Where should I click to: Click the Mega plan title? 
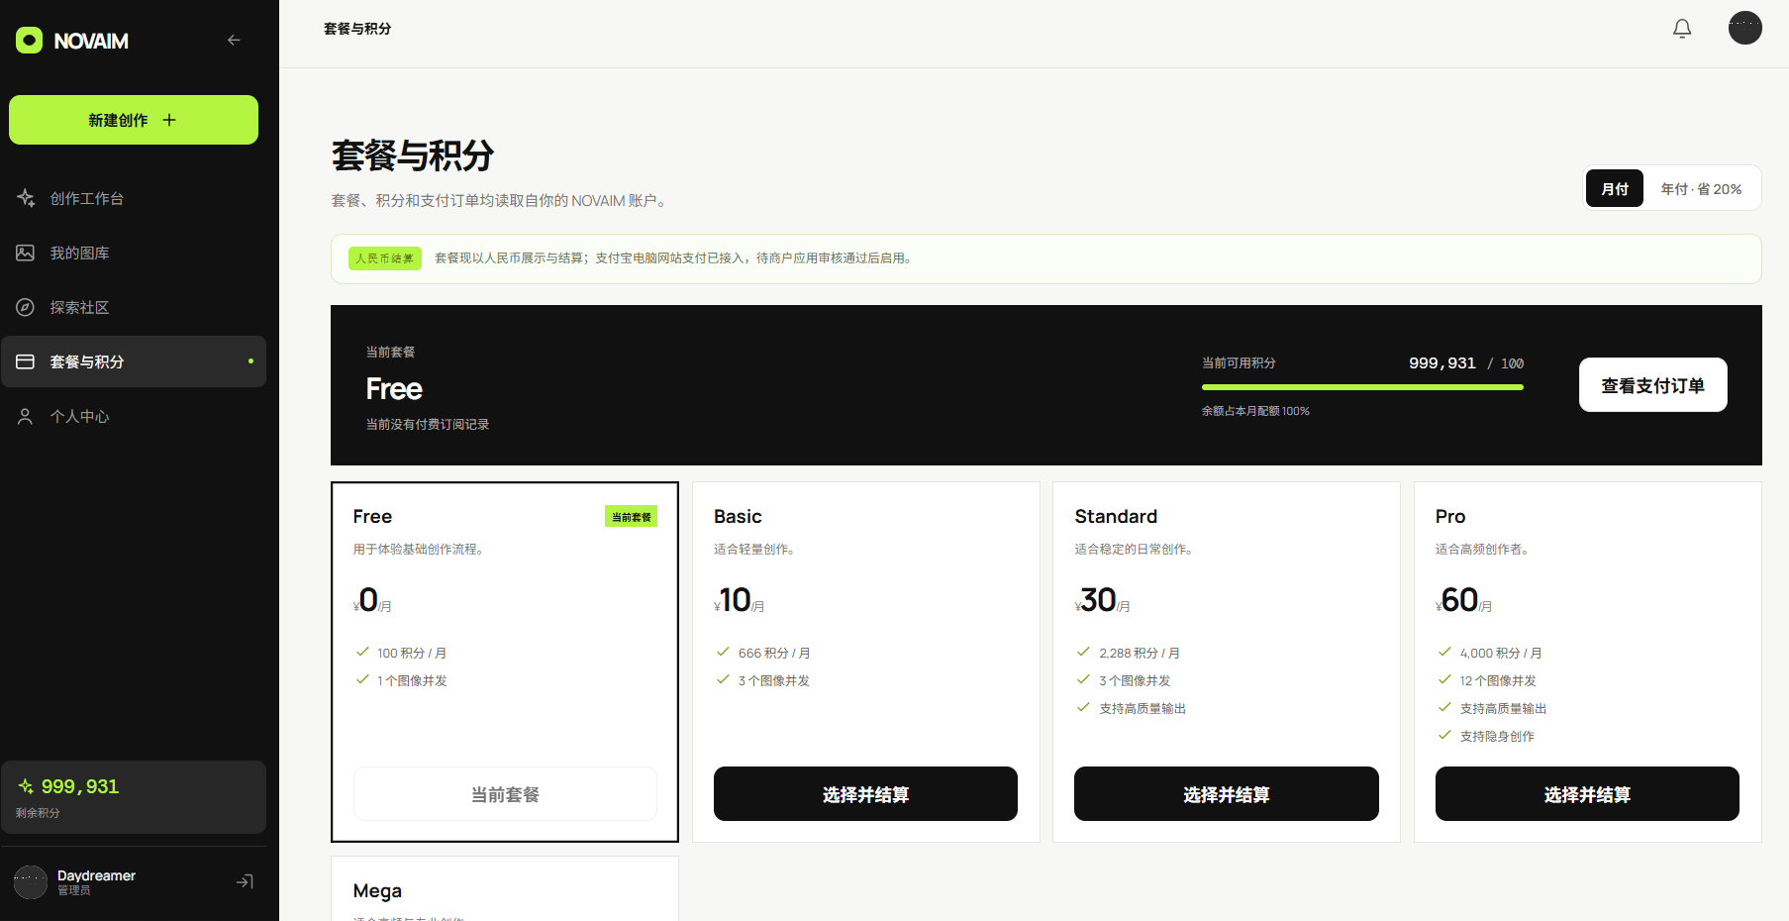point(377,891)
